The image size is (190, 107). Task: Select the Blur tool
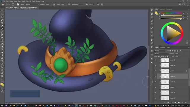[2, 52]
